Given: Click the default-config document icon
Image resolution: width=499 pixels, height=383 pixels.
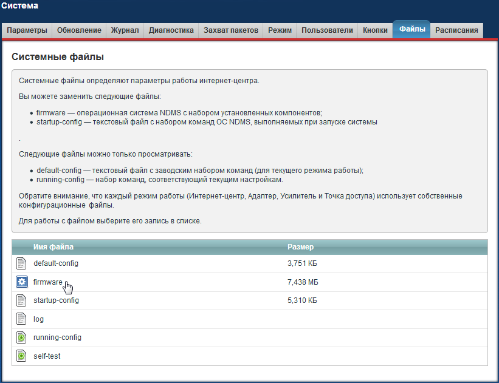Looking at the screenshot, I should [x=22, y=263].
